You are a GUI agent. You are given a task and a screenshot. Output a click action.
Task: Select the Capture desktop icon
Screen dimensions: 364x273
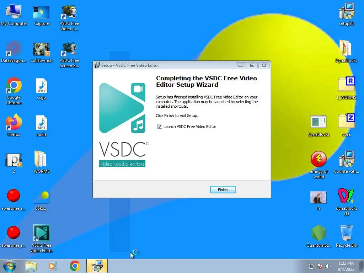point(41,15)
